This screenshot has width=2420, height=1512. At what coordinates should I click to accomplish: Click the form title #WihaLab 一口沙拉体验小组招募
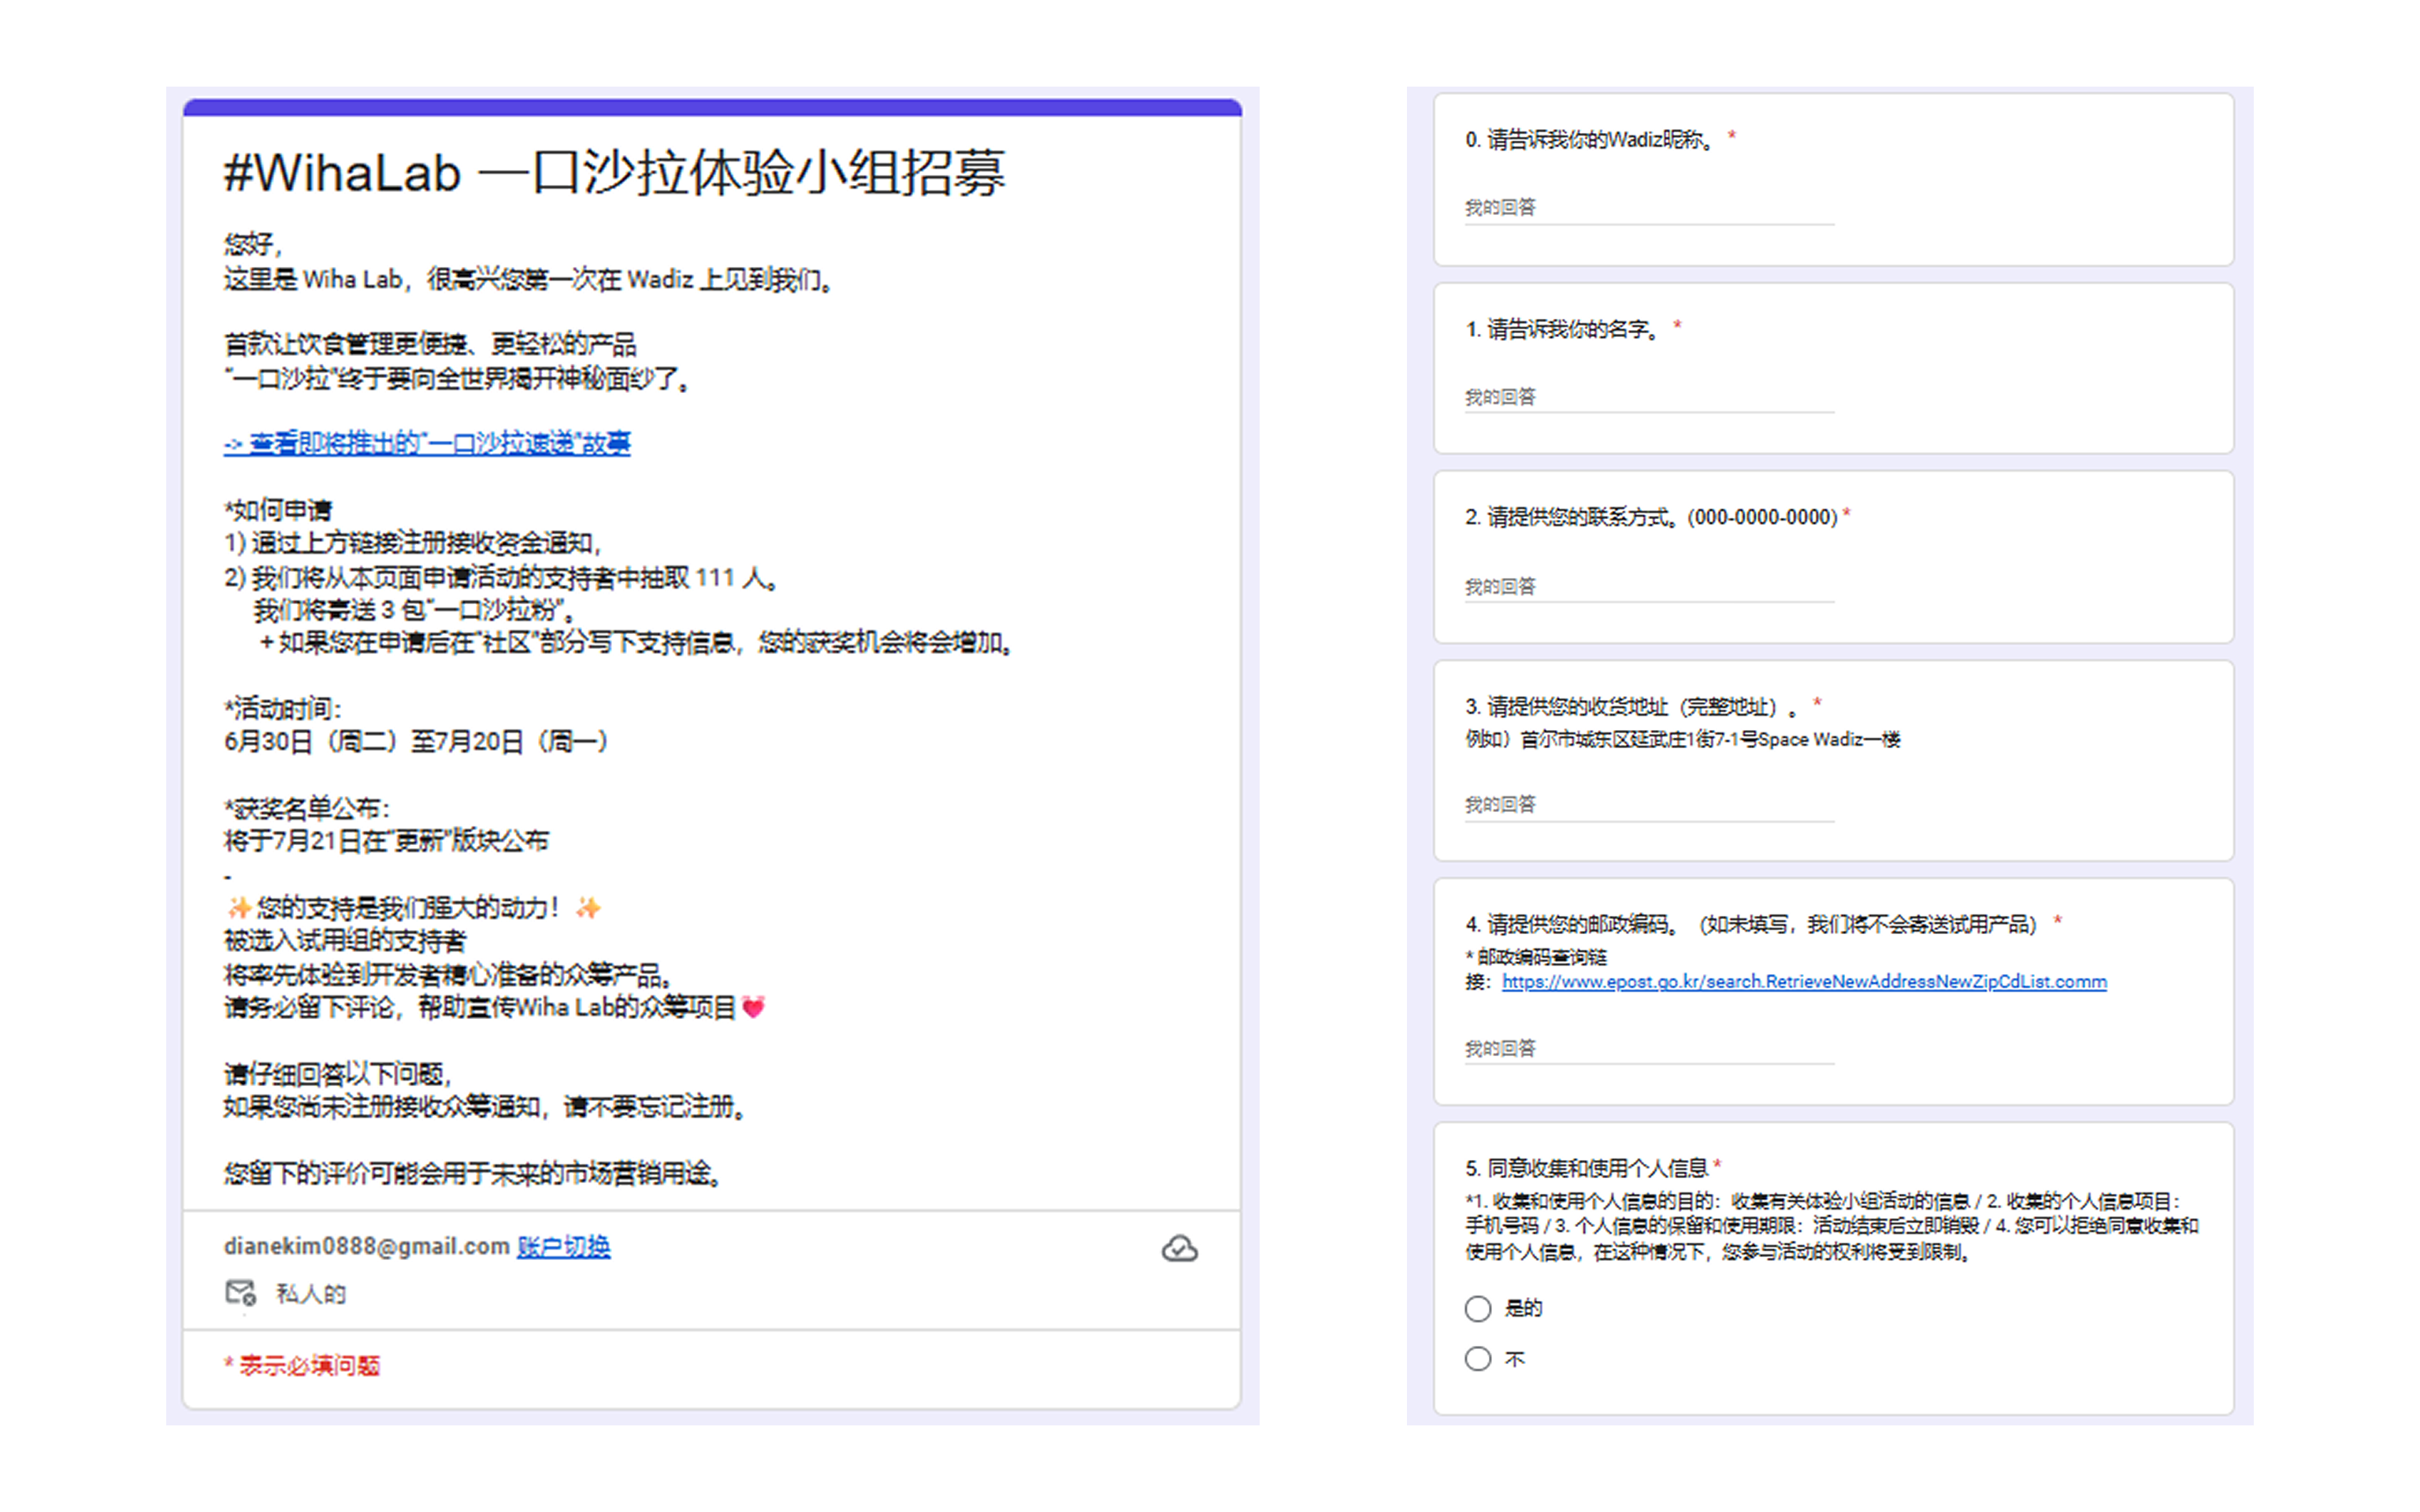tap(614, 172)
